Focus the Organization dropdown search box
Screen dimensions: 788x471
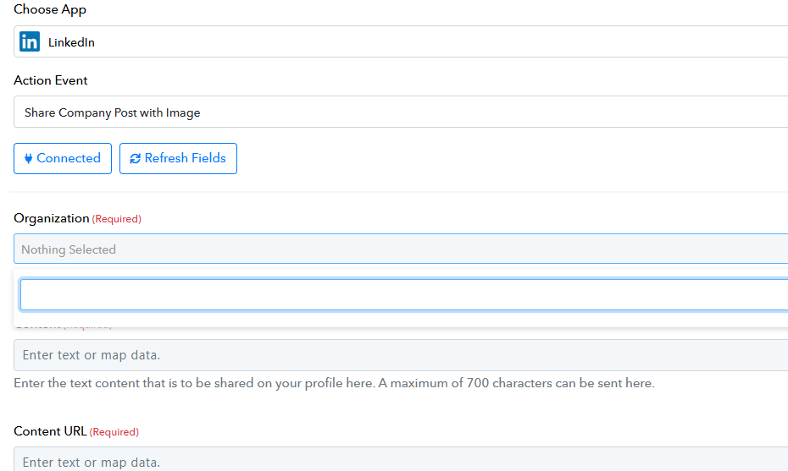403,295
